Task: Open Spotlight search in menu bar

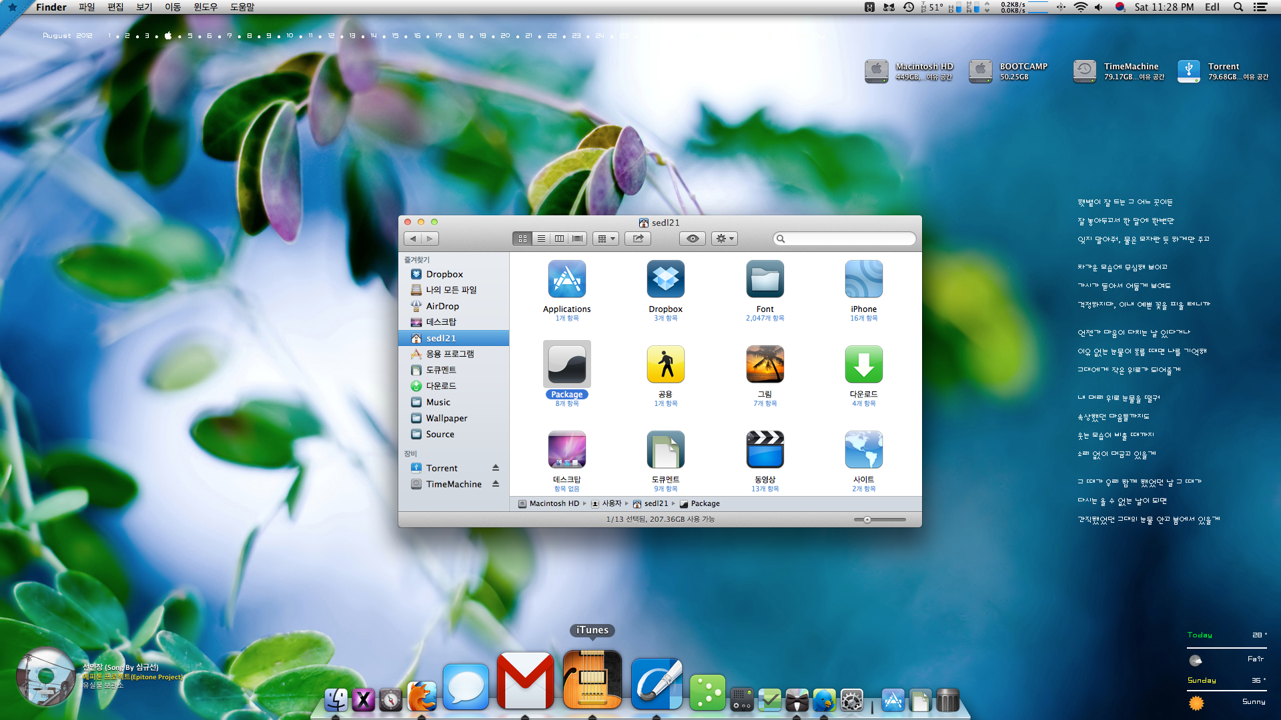Action: (1238, 7)
